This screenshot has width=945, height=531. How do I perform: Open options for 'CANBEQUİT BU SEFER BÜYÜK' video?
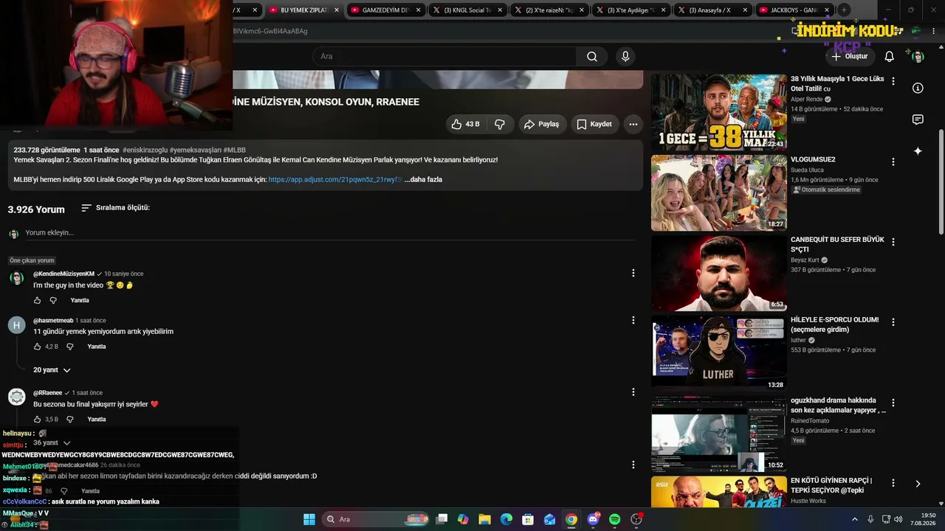click(x=893, y=242)
